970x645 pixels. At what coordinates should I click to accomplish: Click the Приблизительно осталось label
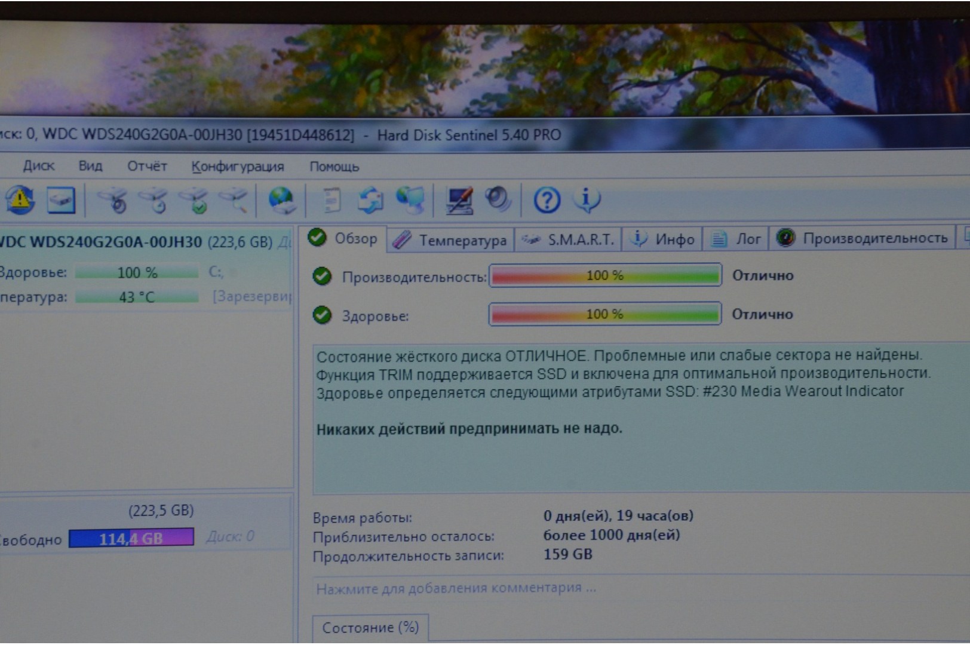pyautogui.click(x=404, y=537)
